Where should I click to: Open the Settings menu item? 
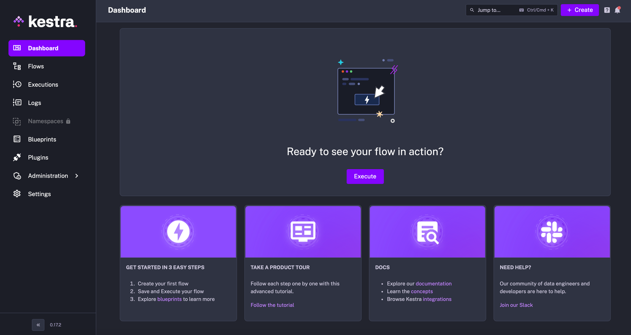click(x=46, y=194)
